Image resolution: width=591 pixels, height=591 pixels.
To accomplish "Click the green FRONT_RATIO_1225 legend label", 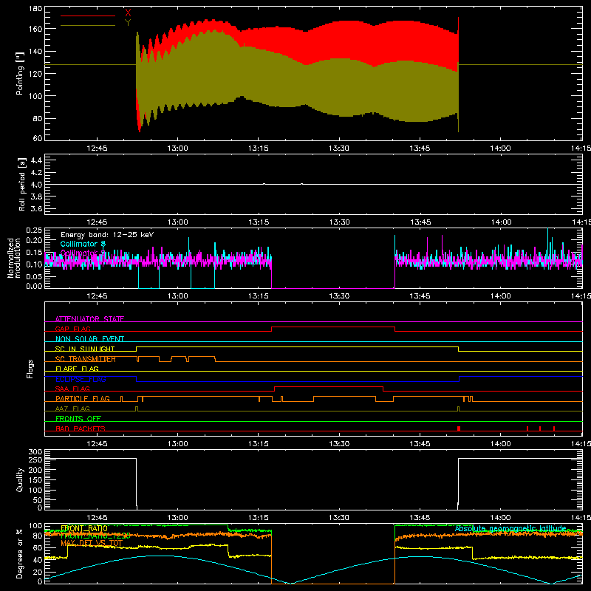I will tap(95, 536).
